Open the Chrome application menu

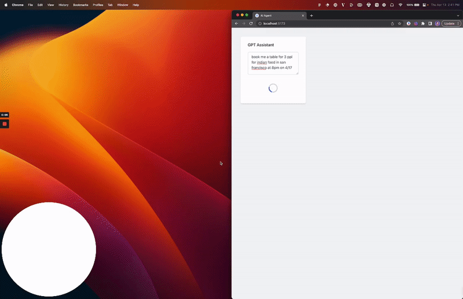[x=18, y=5]
